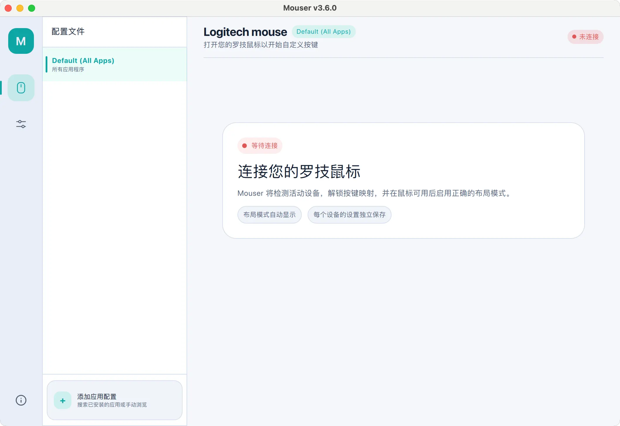The image size is (620, 426).
Task: Click the 配置文件 panel heading
Action: coord(68,32)
